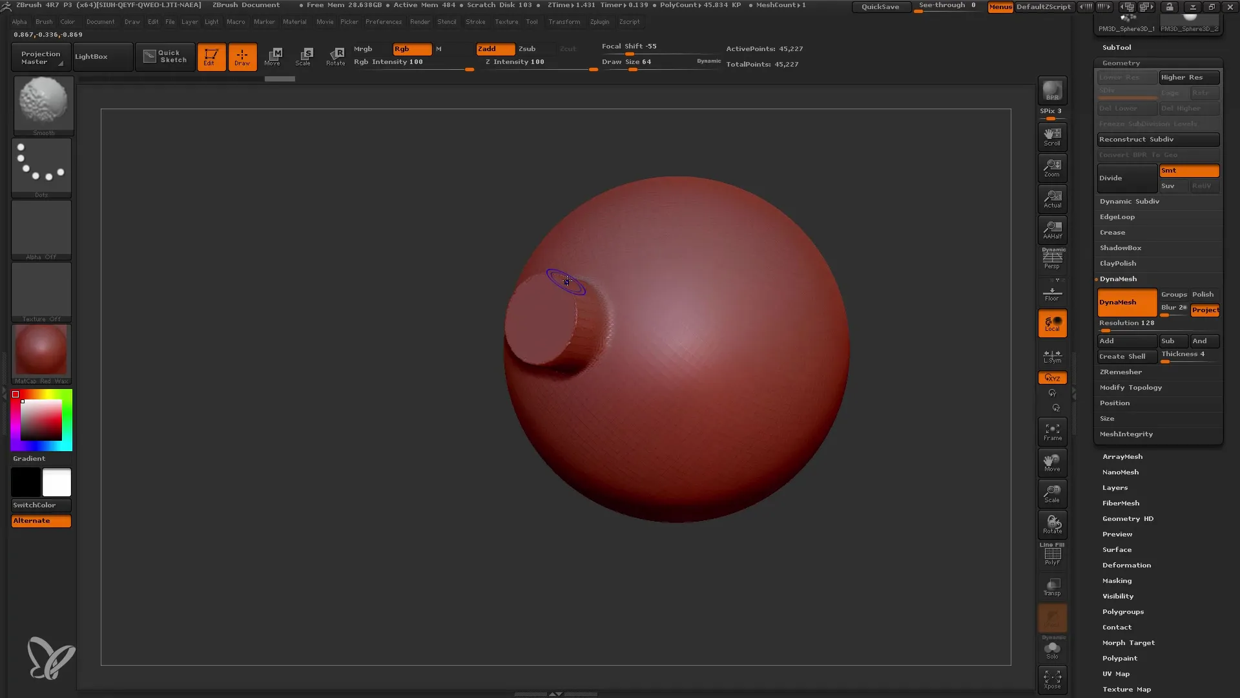The image size is (1240, 698).
Task: Toggle the Alternate button
Action: (41, 521)
